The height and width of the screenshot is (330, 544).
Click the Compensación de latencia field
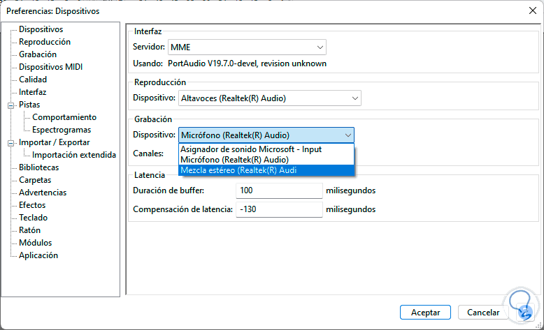click(x=278, y=209)
